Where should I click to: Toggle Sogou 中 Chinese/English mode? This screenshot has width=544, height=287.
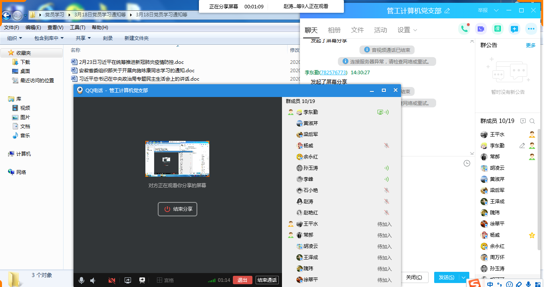(x=490, y=285)
